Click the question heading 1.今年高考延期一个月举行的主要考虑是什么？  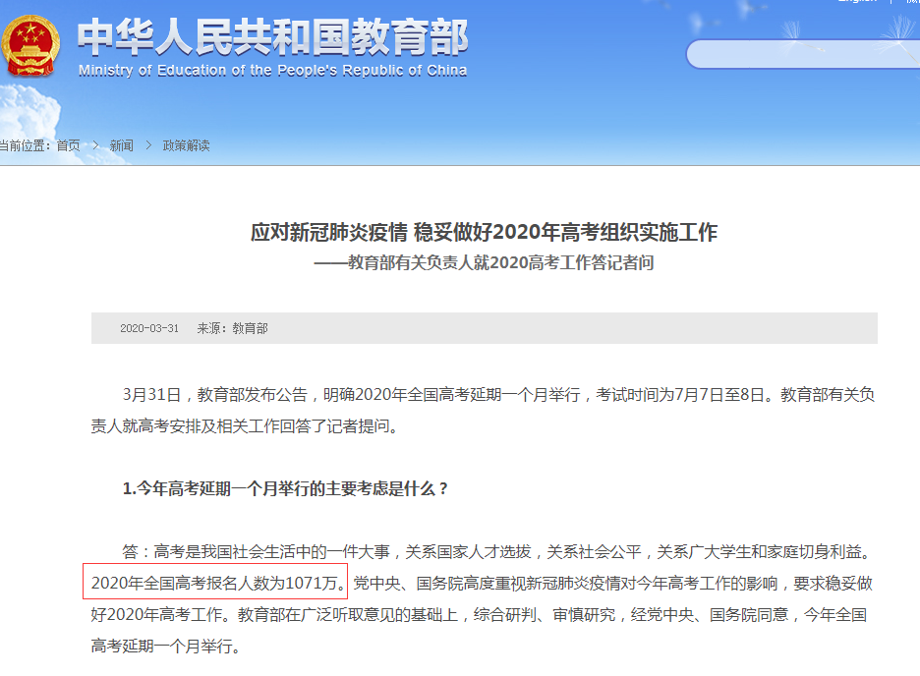pyautogui.click(x=285, y=488)
